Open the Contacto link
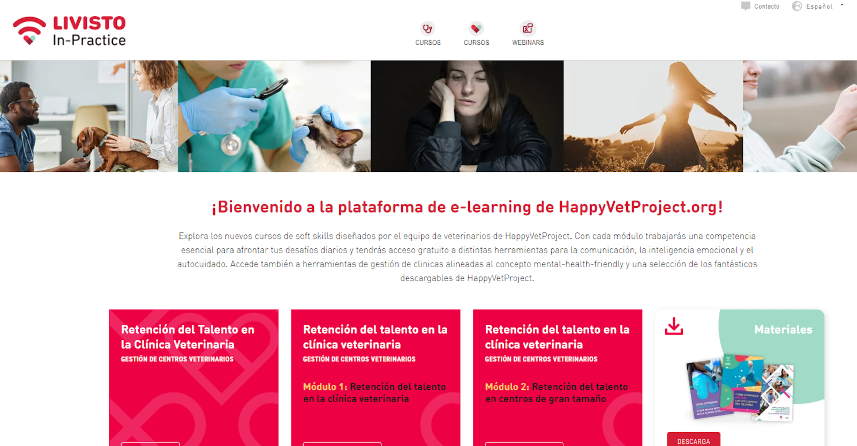This screenshot has width=857, height=446. (x=766, y=6)
